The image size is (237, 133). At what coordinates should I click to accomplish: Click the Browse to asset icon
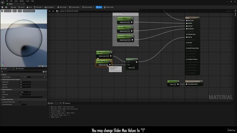pyautogui.click(x=6, y=7)
